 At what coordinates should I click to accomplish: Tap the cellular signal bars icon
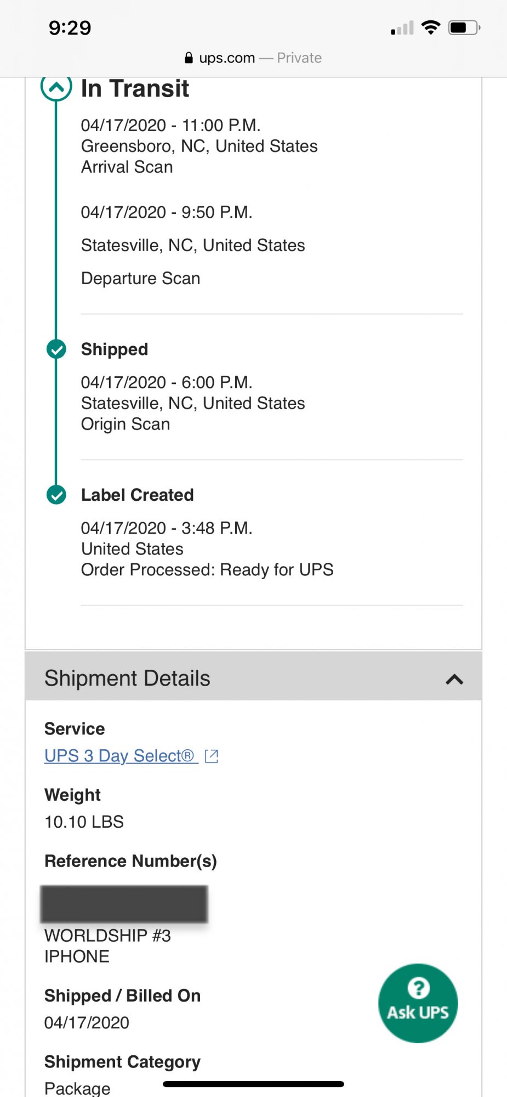[402, 28]
